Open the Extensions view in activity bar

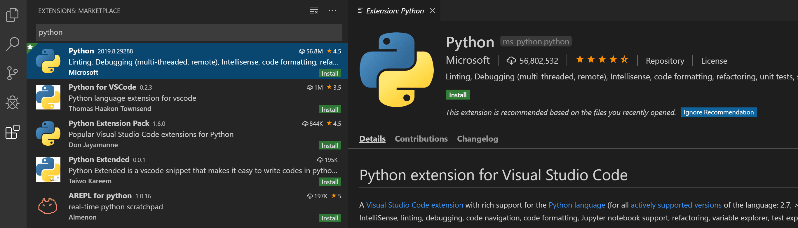coord(12,132)
